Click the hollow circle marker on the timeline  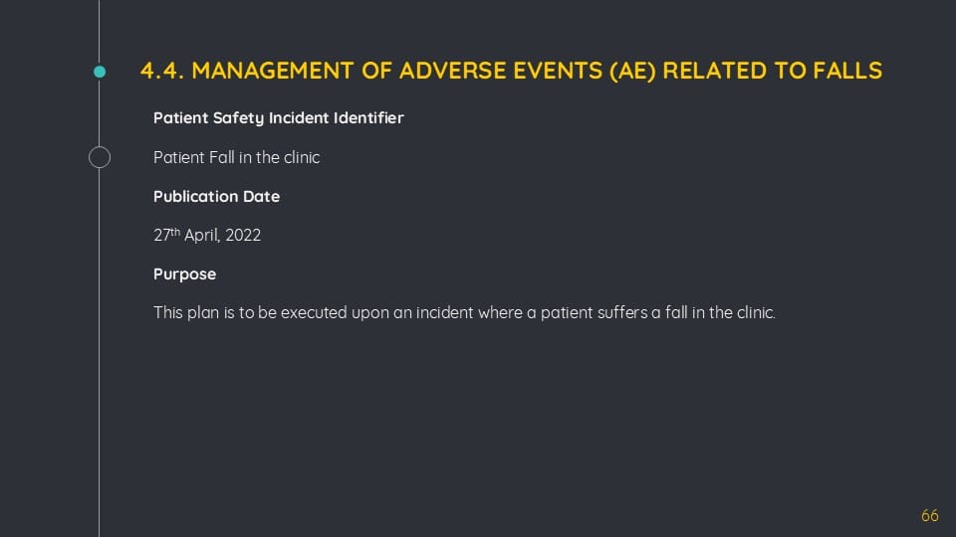point(100,157)
